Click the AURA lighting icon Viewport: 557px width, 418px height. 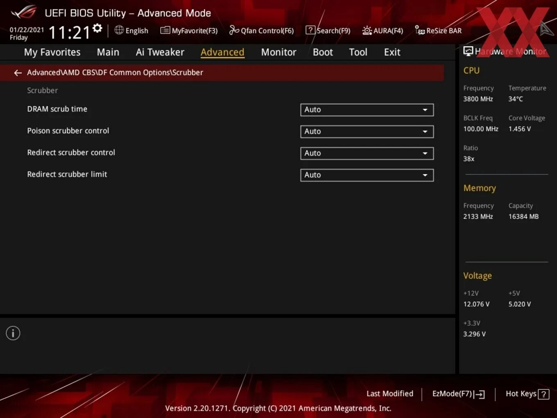point(367,30)
